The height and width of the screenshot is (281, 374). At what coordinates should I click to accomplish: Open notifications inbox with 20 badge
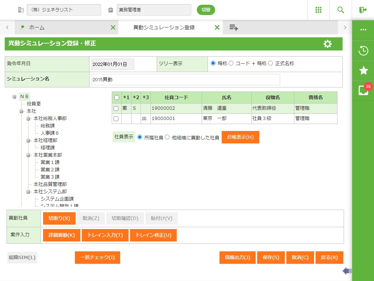[363, 90]
